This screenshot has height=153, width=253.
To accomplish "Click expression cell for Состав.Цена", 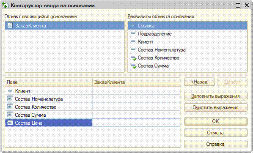I will 136,123.
